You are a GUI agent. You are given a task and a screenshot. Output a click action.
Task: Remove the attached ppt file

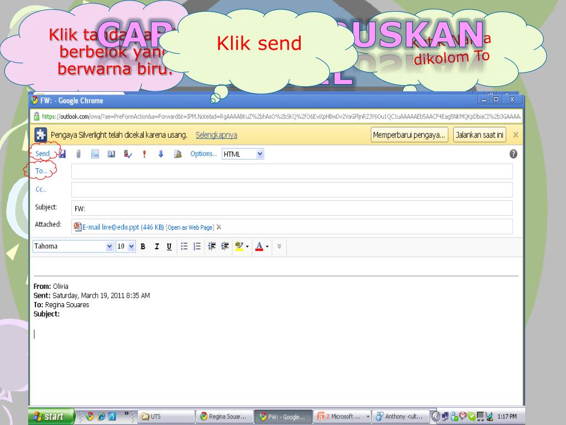219,227
